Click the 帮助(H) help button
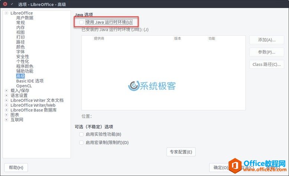289x176 pixels. [x=16, y=167]
